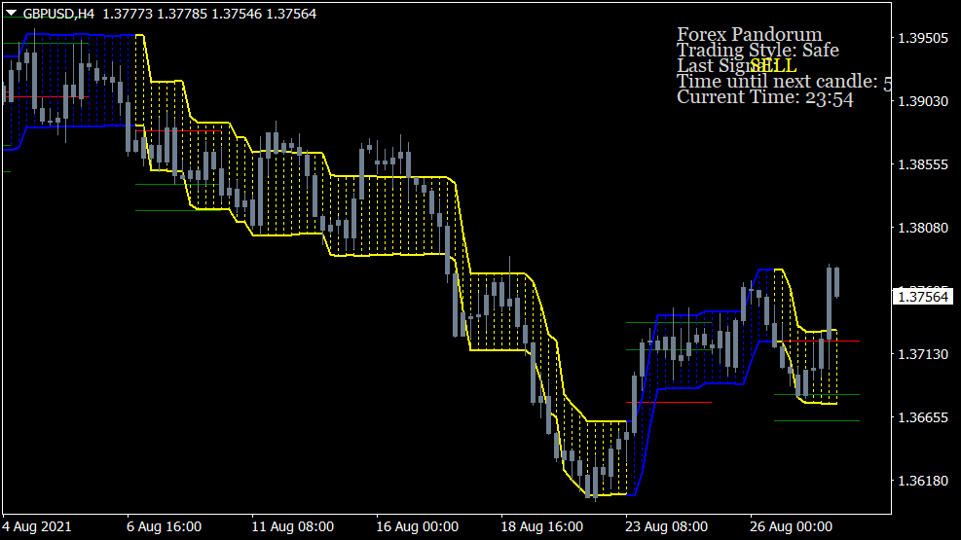Click the current price tag 1.37564
This screenshot has height=540, width=961.
click(x=923, y=296)
